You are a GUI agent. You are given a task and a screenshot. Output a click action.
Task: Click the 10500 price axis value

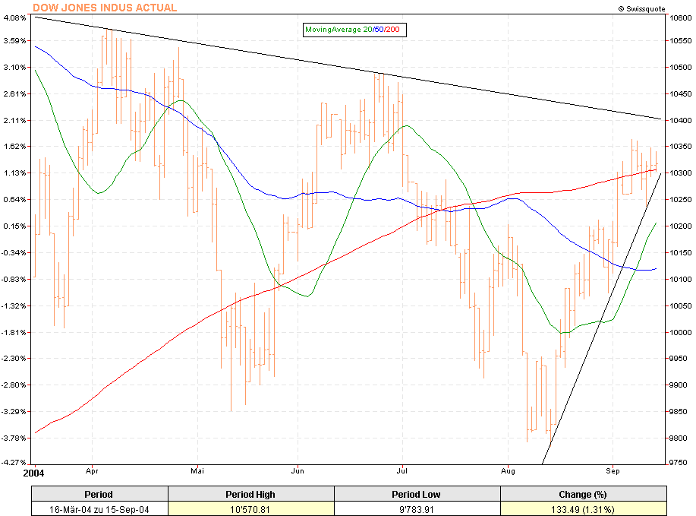[x=681, y=67]
